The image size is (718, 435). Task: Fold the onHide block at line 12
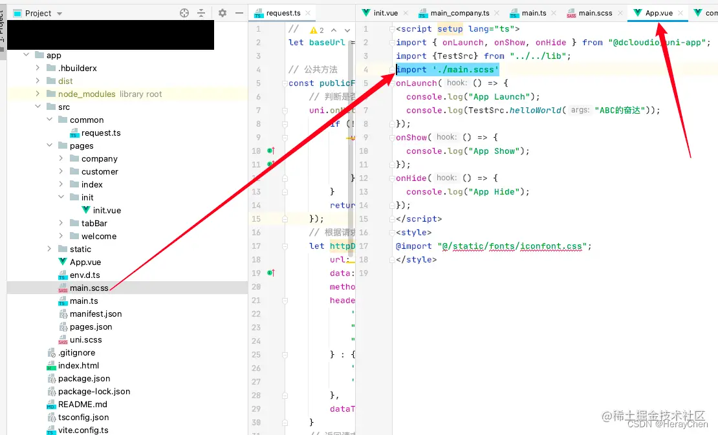point(392,178)
